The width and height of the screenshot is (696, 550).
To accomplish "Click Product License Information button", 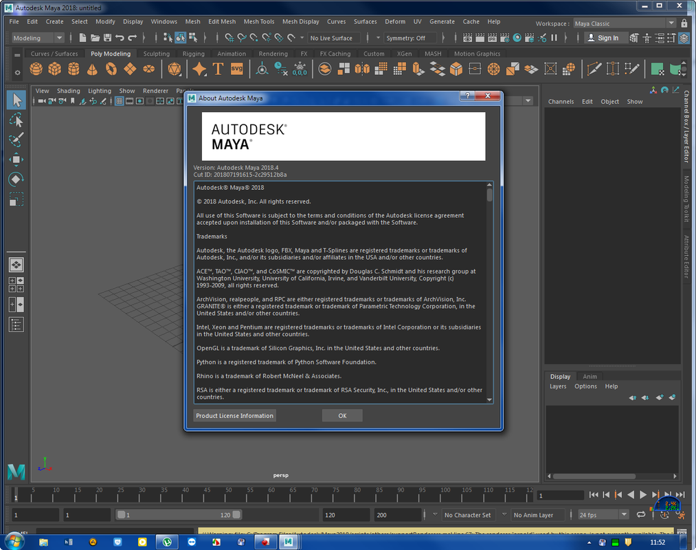I will click(235, 415).
